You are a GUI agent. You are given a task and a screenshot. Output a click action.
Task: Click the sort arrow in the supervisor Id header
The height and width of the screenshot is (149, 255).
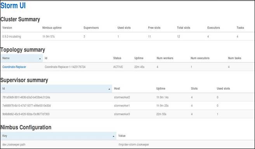[x=109, y=89]
